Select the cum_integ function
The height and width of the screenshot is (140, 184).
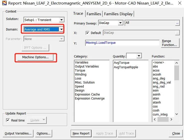(x=160, y=114)
